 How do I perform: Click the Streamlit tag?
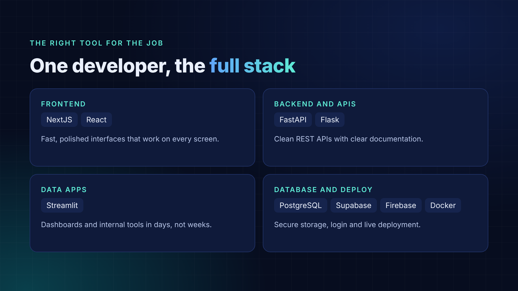(62, 205)
